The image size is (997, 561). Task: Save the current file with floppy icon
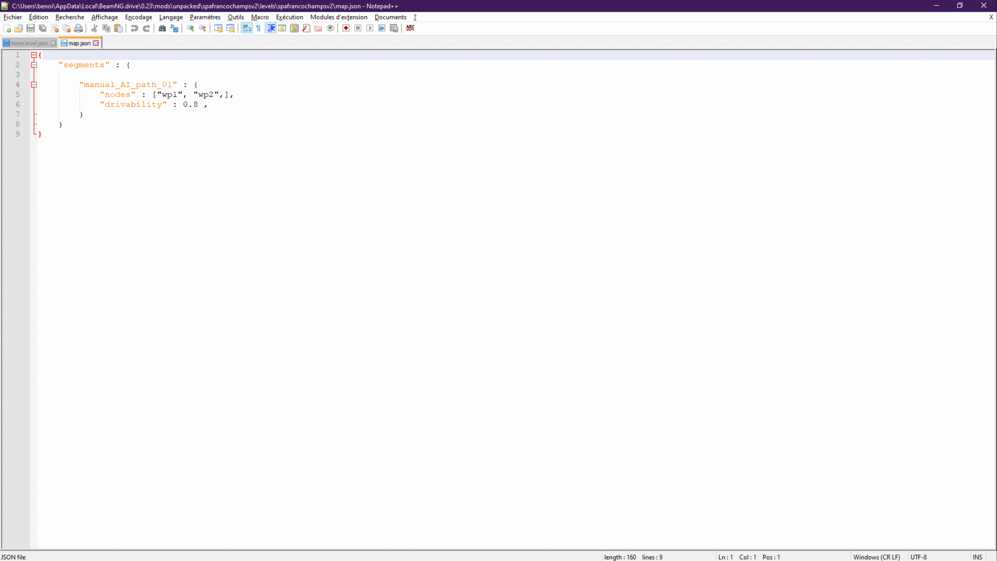tap(31, 28)
